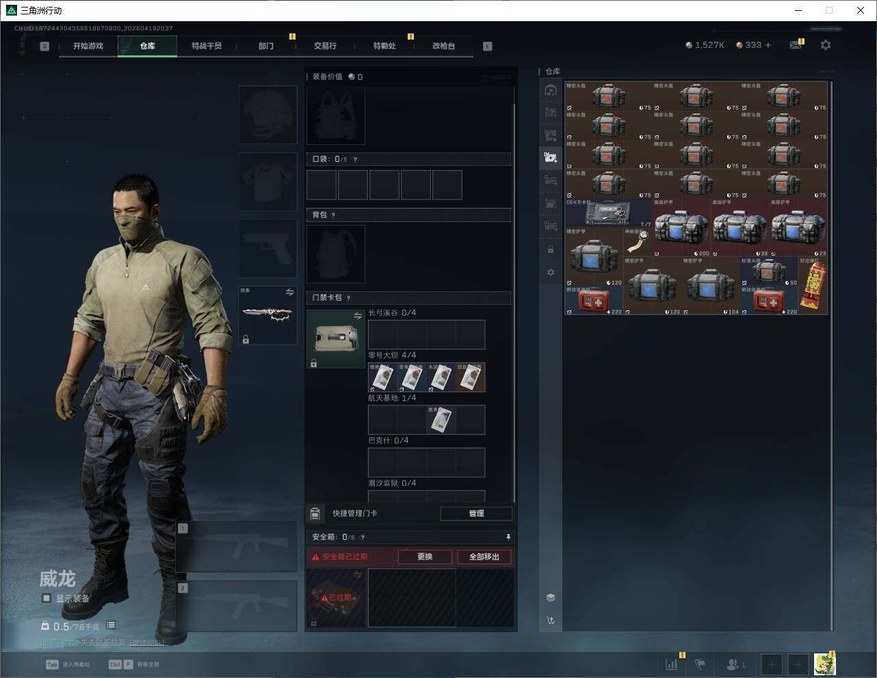Select the empty body armor slot

[x=268, y=182]
